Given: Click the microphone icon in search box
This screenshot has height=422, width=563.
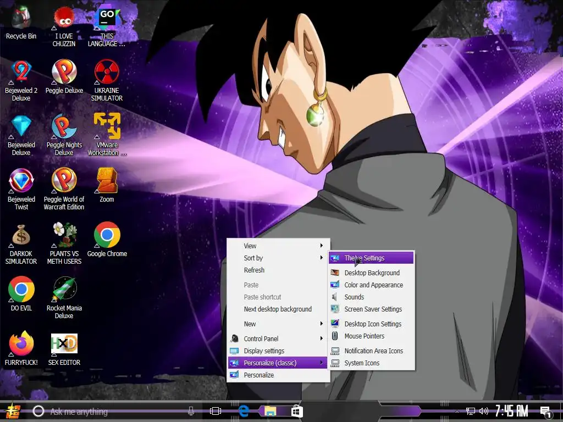Looking at the screenshot, I should pyautogui.click(x=191, y=411).
